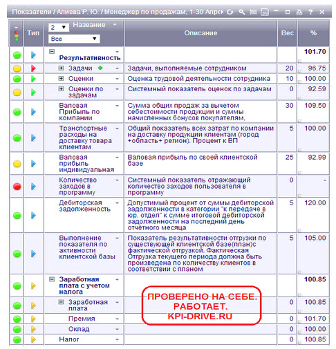Open the row menu arrow for Оклад

tap(117, 330)
